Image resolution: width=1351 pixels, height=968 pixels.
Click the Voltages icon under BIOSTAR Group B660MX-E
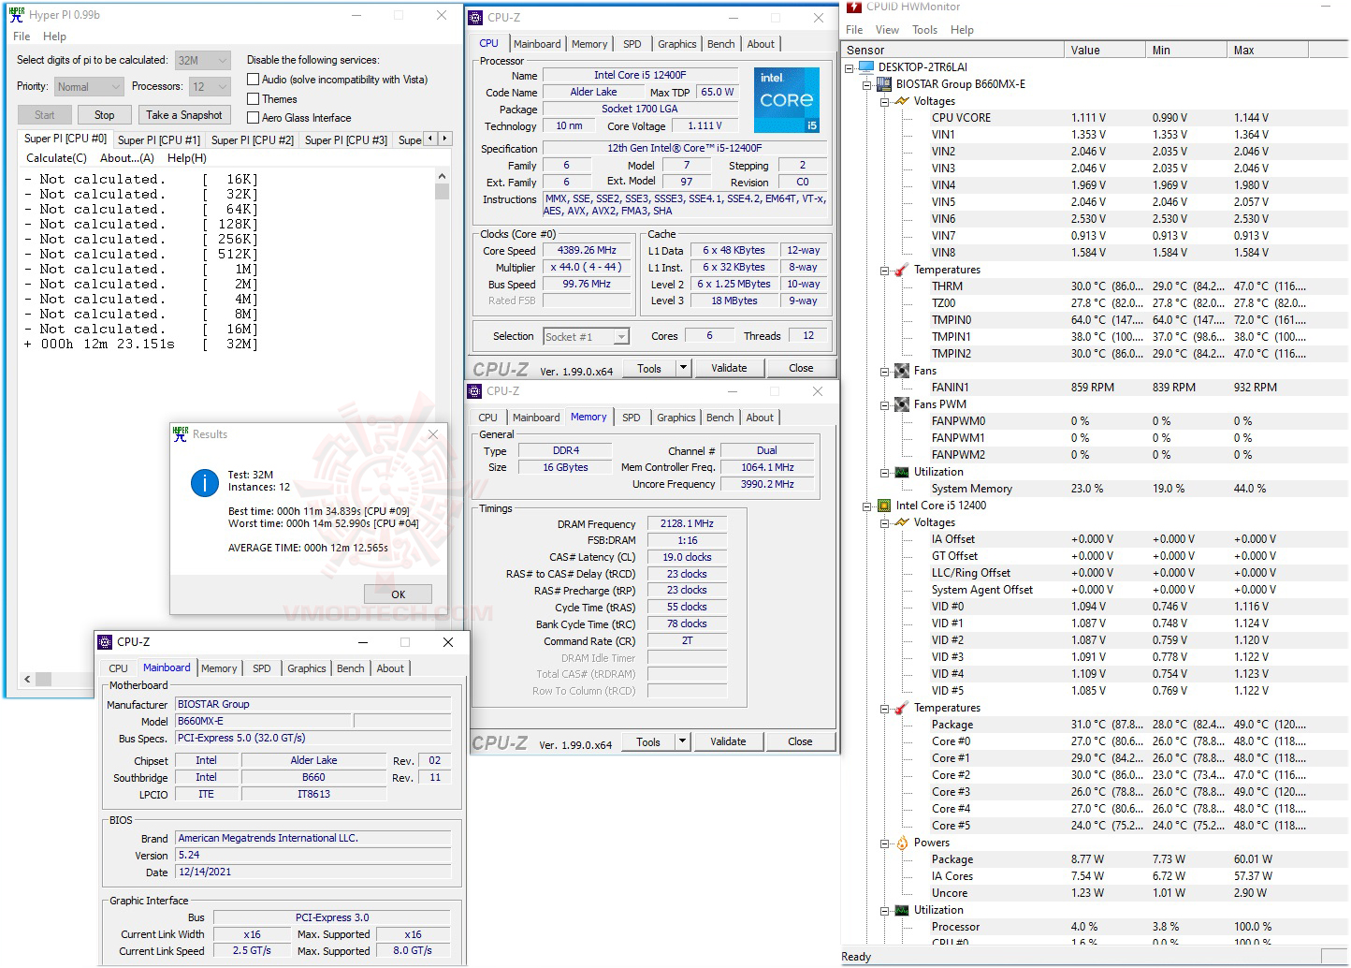click(x=901, y=100)
